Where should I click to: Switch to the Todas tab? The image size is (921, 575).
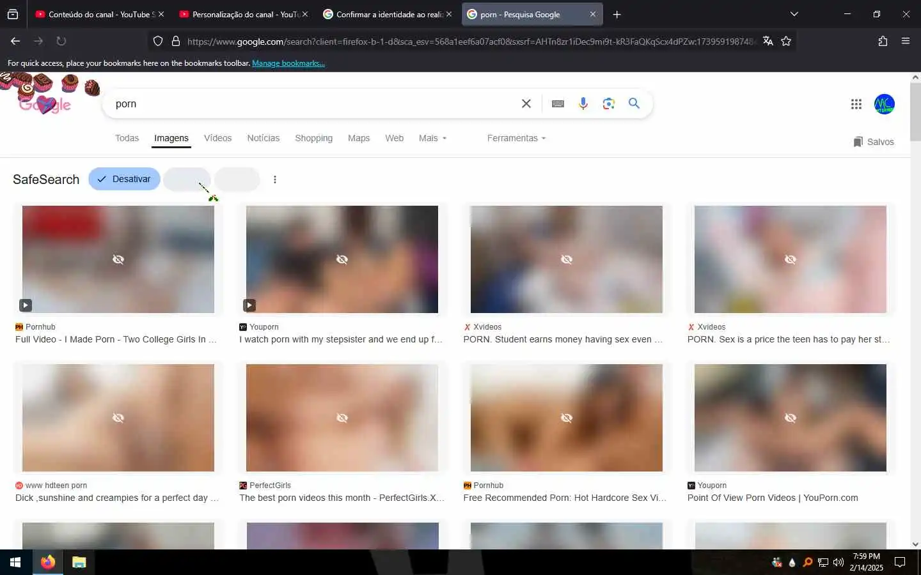127,138
